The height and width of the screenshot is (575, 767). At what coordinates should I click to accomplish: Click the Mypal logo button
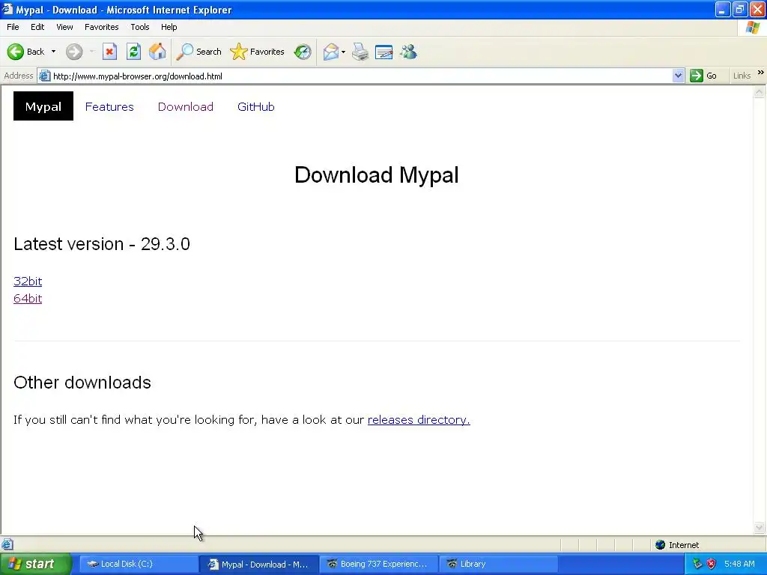point(43,106)
